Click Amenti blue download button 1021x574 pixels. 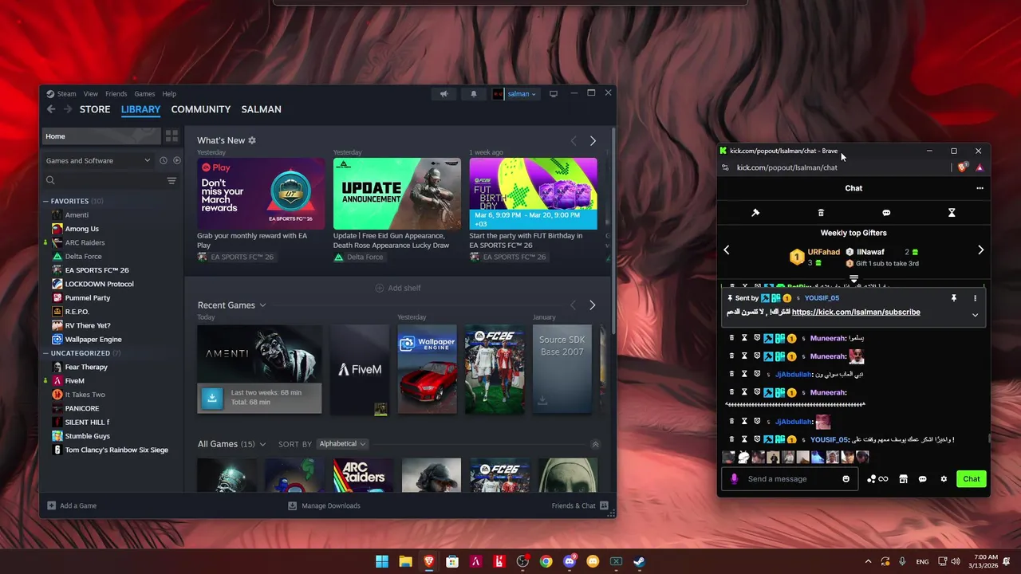(x=212, y=398)
